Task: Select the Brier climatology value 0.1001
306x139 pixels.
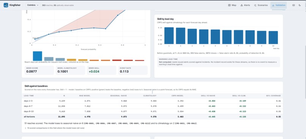Action: coord(62,72)
